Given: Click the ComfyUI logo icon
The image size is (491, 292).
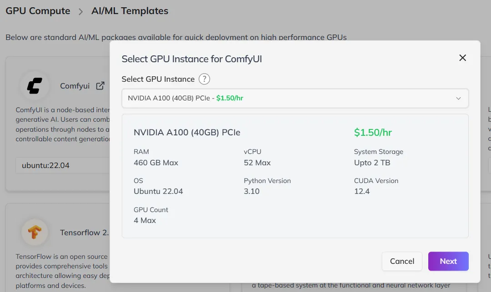Looking at the screenshot, I should coord(35,85).
